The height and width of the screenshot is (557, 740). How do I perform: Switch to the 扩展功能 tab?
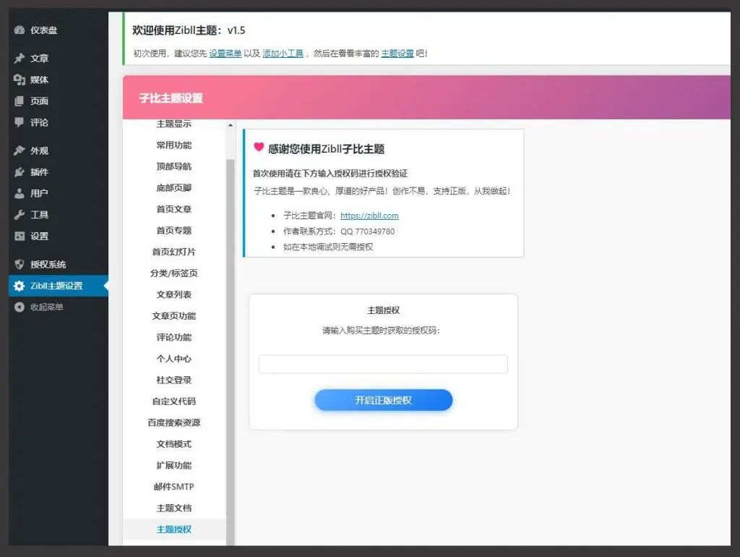pyautogui.click(x=174, y=465)
